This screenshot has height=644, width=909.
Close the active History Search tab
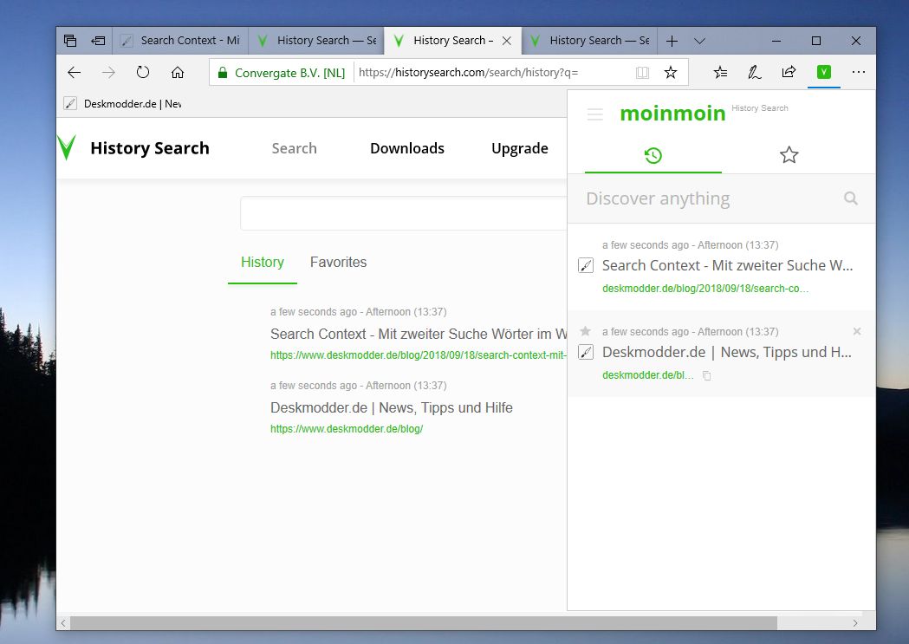(507, 41)
